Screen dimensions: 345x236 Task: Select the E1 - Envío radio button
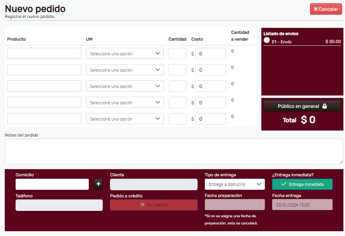267,40
